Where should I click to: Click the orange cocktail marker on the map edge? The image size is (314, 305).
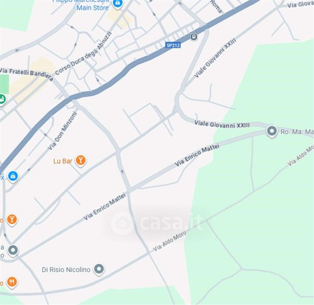12,220
